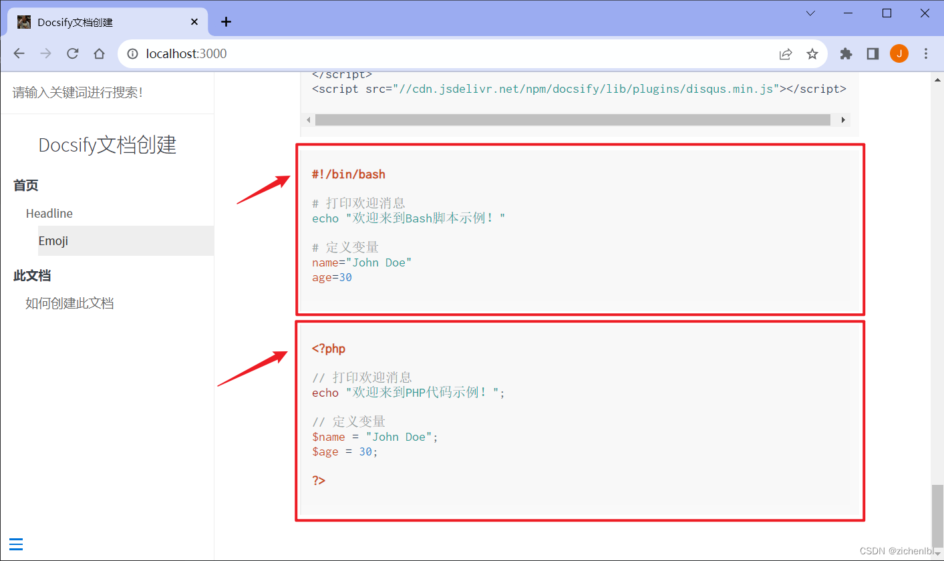The image size is (944, 561).
Task: Open the Extensions puzzle icon
Action: 846,54
